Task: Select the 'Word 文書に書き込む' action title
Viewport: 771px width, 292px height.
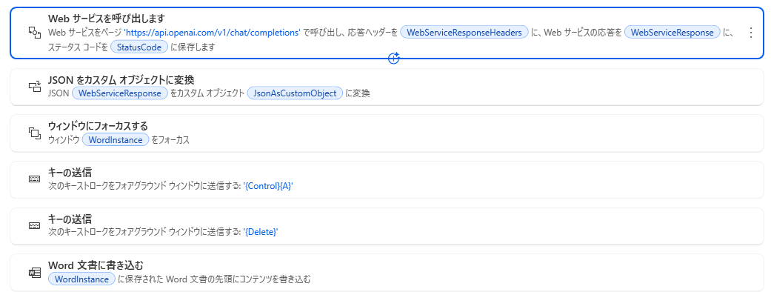Action: pyautogui.click(x=96, y=265)
